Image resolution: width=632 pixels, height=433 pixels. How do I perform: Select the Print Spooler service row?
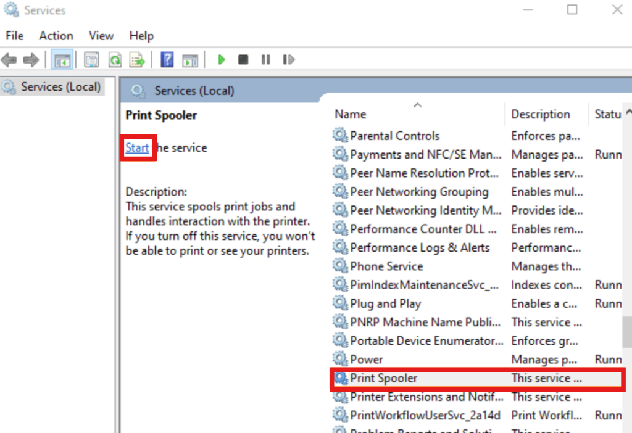coord(477,378)
